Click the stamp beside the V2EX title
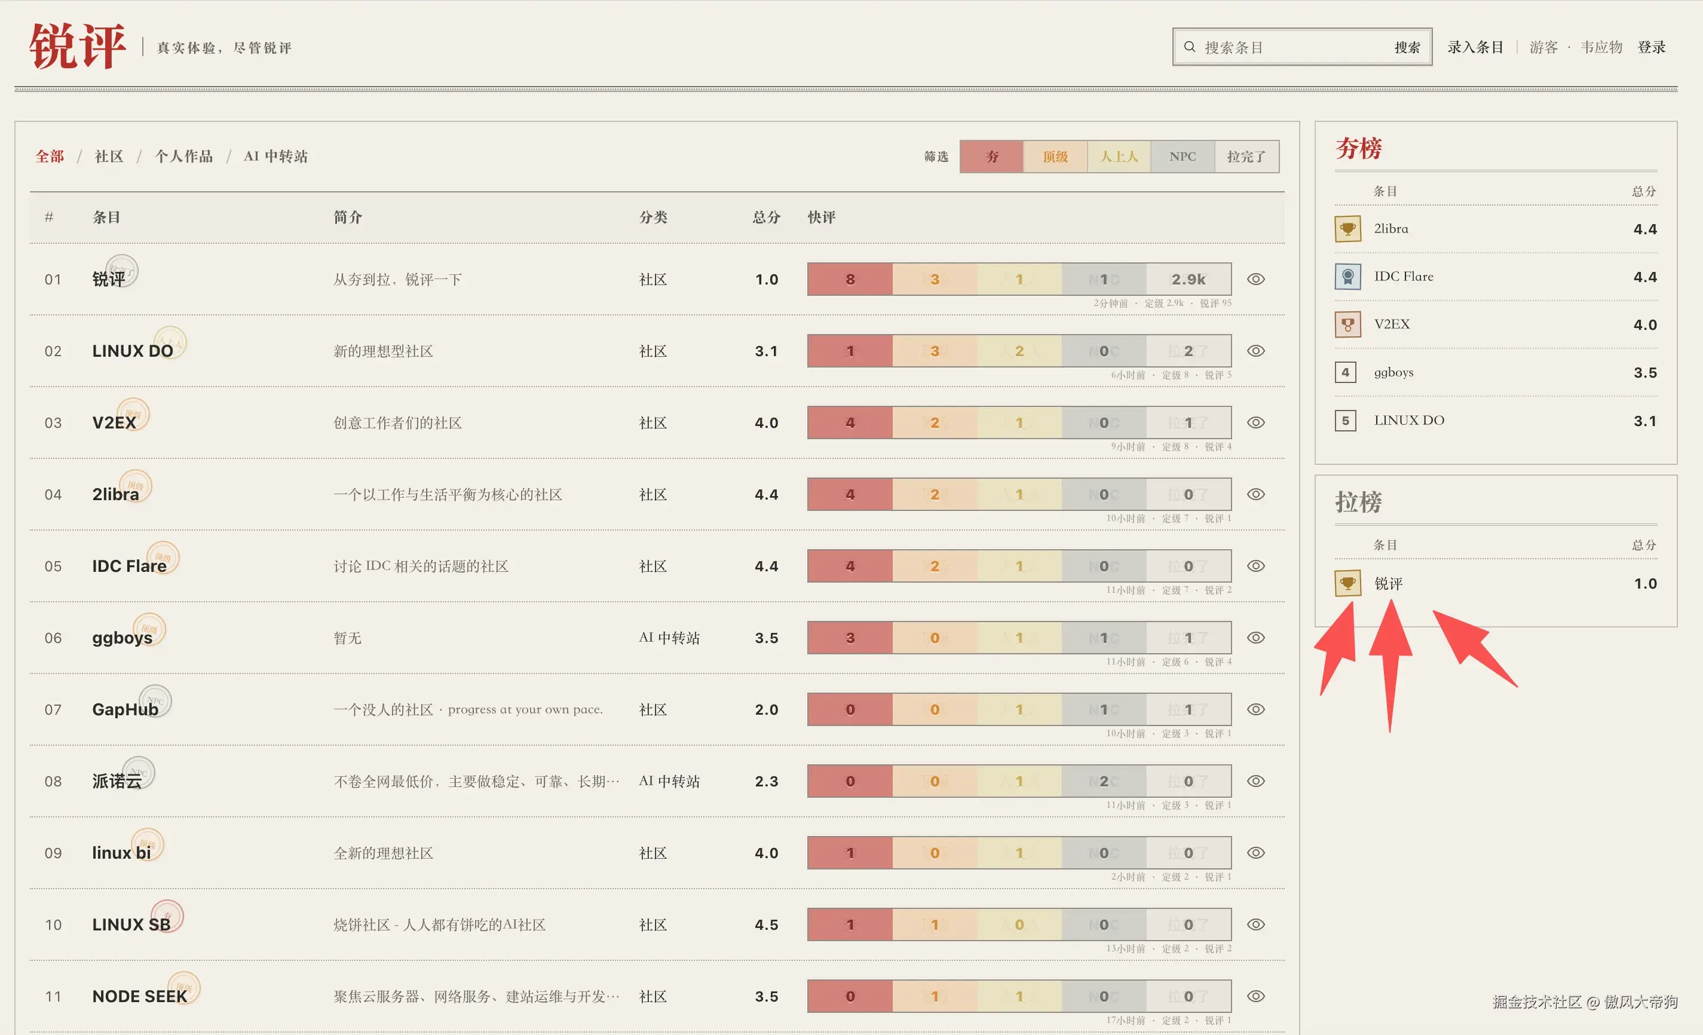This screenshot has width=1703, height=1035. click(x=133, y=414)
